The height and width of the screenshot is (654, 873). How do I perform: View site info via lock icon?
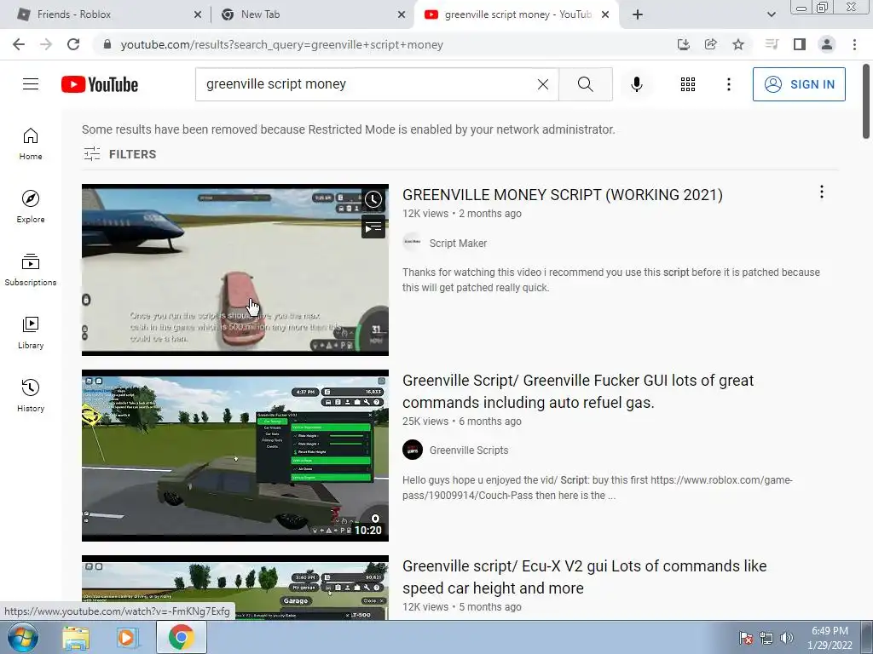click(x=107, y=44)
